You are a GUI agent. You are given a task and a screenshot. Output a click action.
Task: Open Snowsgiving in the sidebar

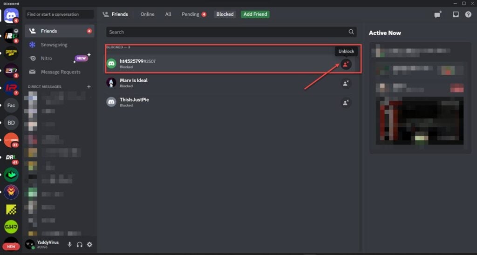click(x=60, y=45)
